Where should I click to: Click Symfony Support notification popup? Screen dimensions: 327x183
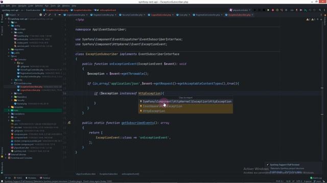point(294,168)
